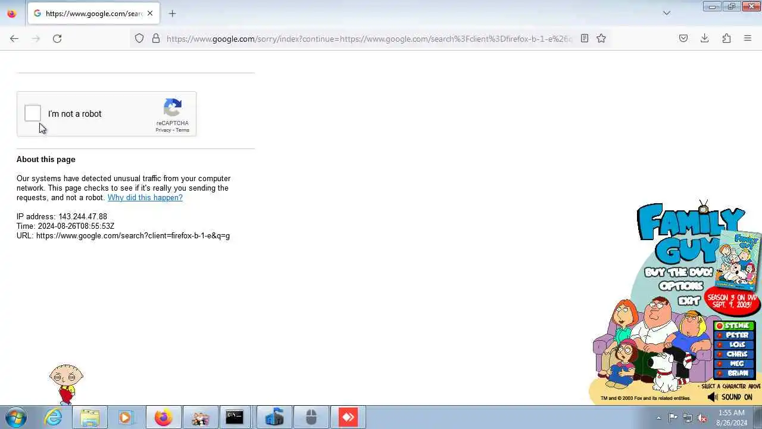Click the Stewie desktop character
The image size is (762, 429).
66,384
